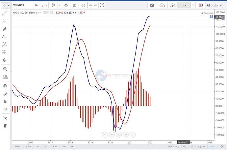The width and height of the screenshot is (227, 150).
Task: Select the 1h date range
Action: point(46,146)
